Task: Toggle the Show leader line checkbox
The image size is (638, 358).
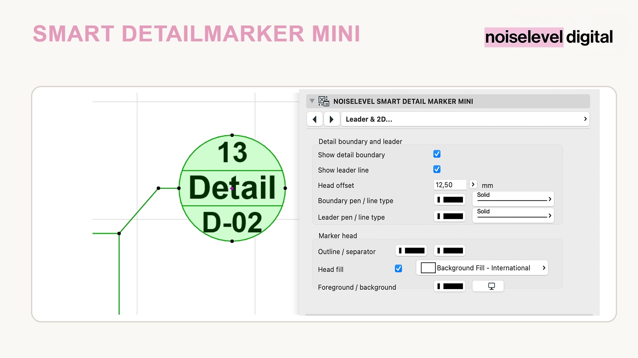Action: (437, 169)
